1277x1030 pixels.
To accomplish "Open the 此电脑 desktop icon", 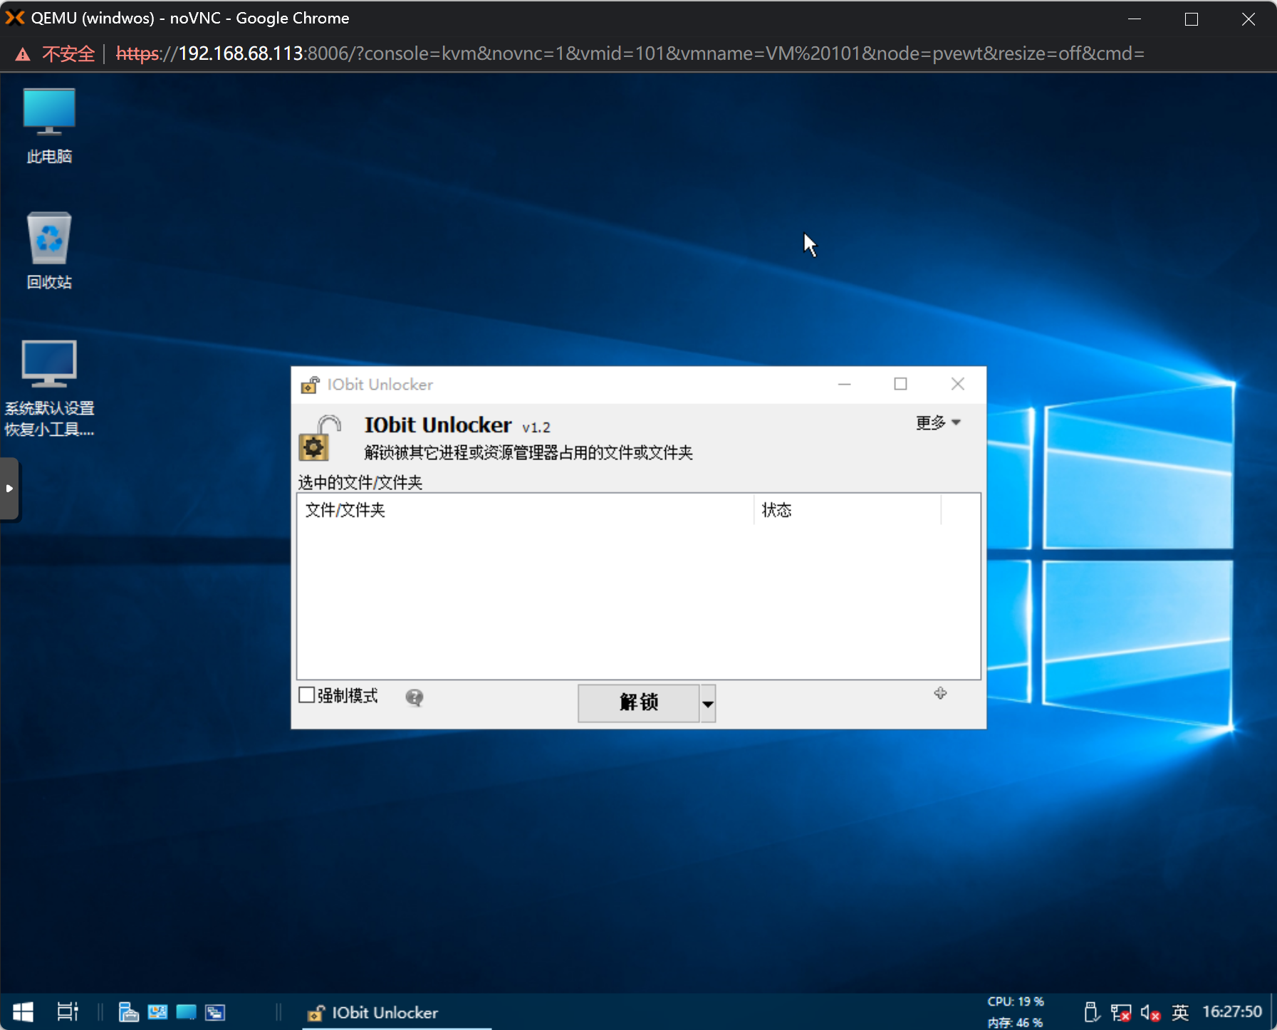I will pos(49,125).
